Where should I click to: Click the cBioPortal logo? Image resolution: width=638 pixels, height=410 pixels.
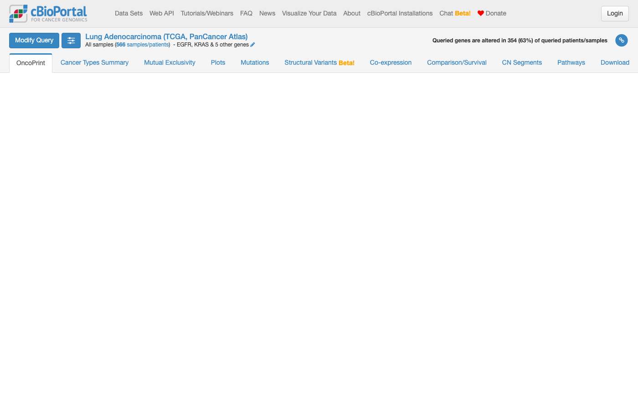tap(48, 14)
